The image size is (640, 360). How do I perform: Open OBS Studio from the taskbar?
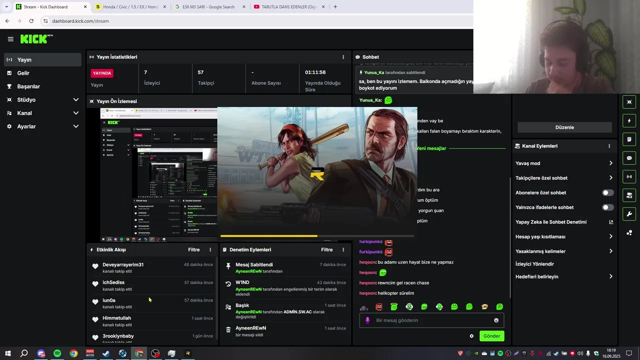(155, 353)
